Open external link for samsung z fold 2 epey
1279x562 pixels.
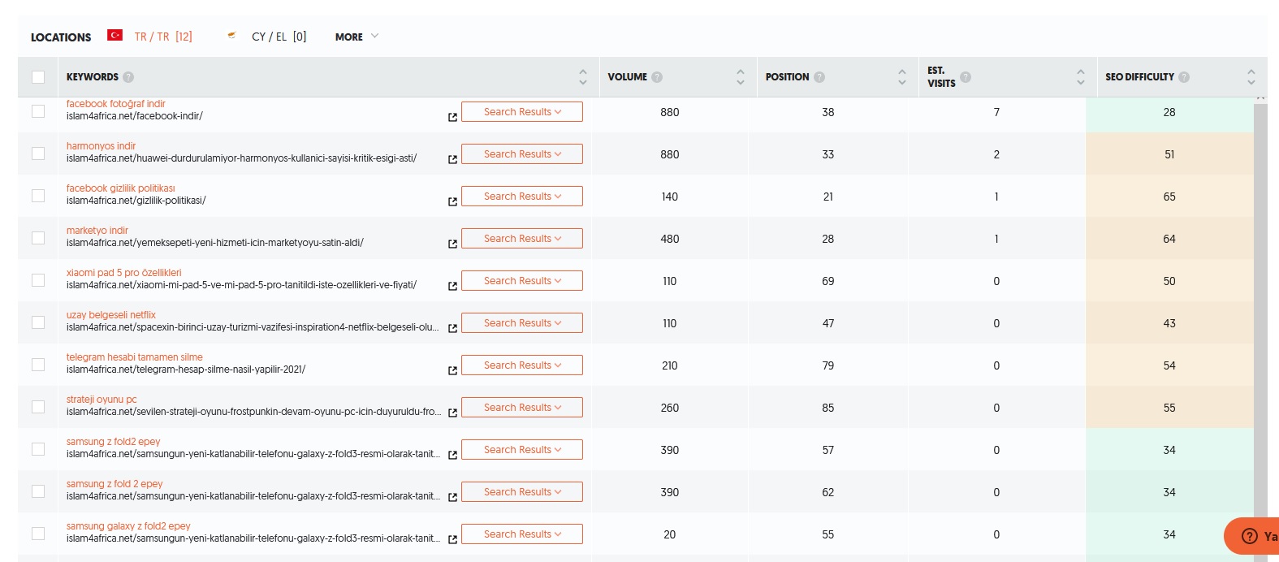(x=452, y=497)
